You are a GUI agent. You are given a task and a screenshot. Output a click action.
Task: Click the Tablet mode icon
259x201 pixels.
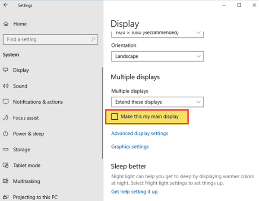(x=6, y=165)
